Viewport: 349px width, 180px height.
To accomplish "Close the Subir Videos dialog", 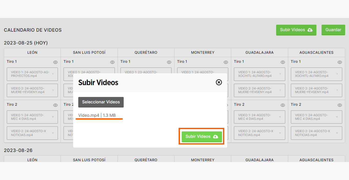I will [219, 82].
